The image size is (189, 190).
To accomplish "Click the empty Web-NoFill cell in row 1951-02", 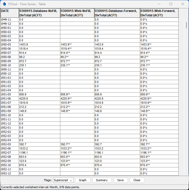I will click(x=77, y=82).
